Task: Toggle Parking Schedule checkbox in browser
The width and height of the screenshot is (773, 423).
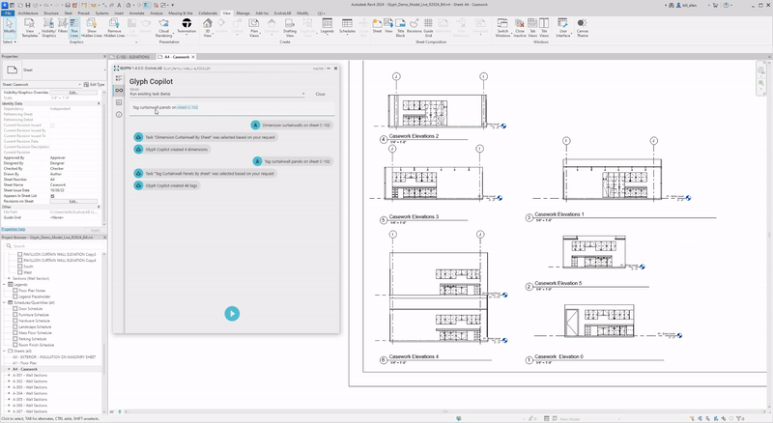Action: tap(15, 339)
